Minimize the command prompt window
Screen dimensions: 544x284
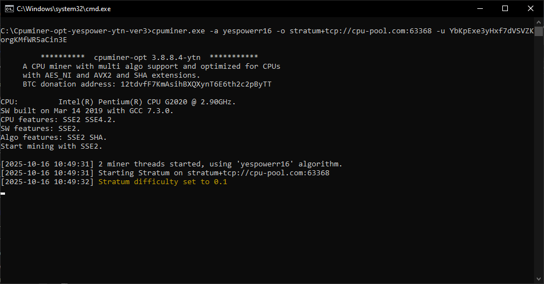point(480,9)
